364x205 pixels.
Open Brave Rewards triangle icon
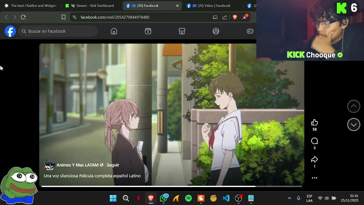(x=245, y=17)
